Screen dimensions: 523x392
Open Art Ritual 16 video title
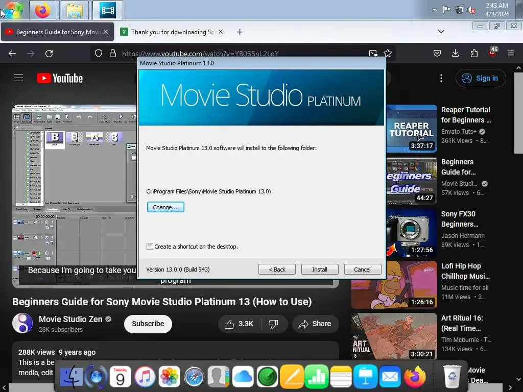pyautogui.click(x=462, y=323)
